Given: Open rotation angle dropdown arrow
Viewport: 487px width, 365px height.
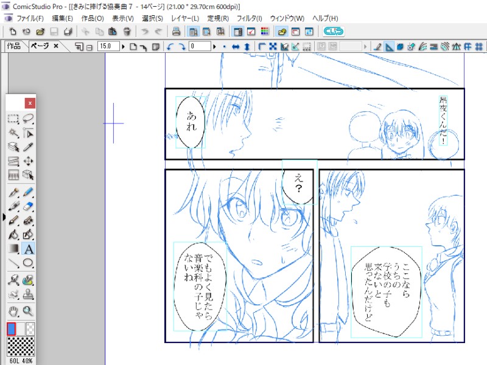Looking at the screenshot, I should point(214,47).
